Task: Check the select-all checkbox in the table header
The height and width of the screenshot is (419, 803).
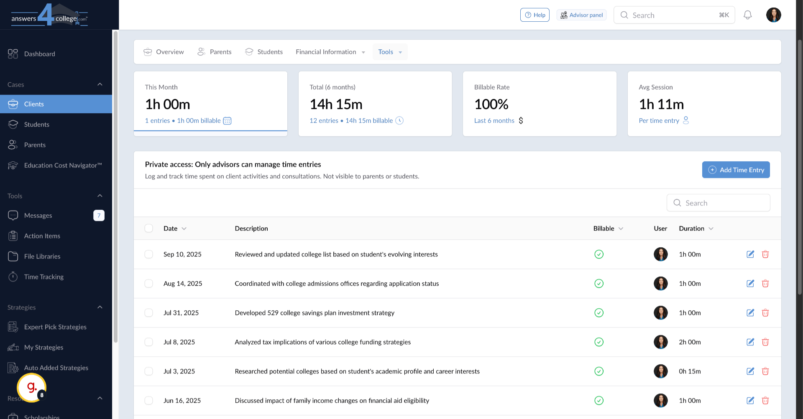Action: 148,228
